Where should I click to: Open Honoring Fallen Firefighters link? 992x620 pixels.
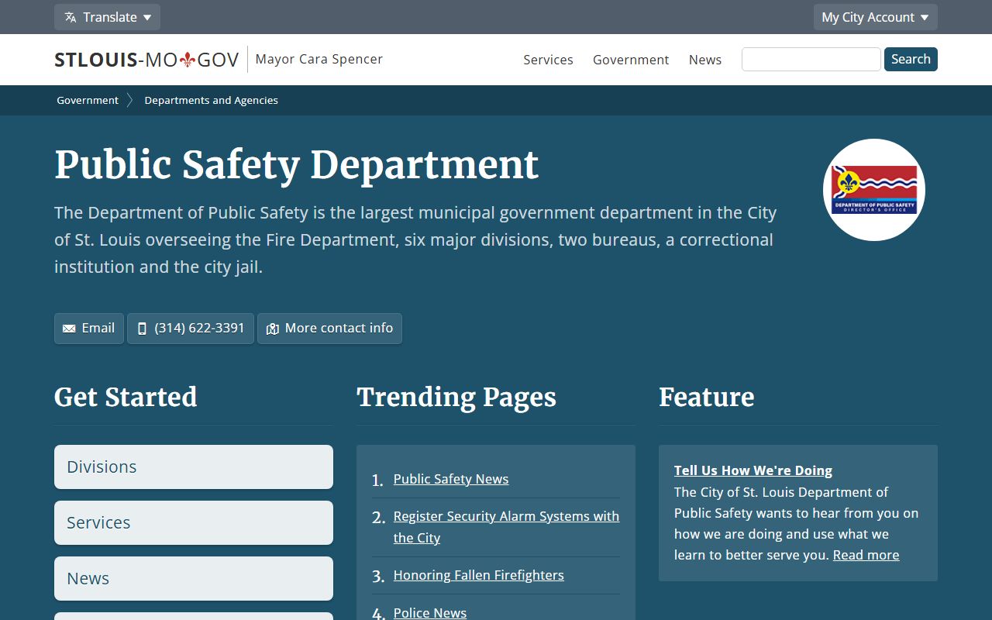[478, 575]
